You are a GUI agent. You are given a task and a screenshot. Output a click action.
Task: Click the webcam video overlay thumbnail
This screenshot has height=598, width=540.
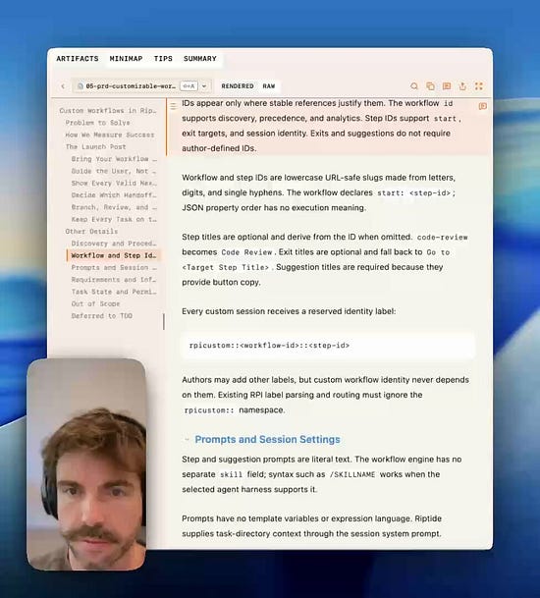coord(86,464)
